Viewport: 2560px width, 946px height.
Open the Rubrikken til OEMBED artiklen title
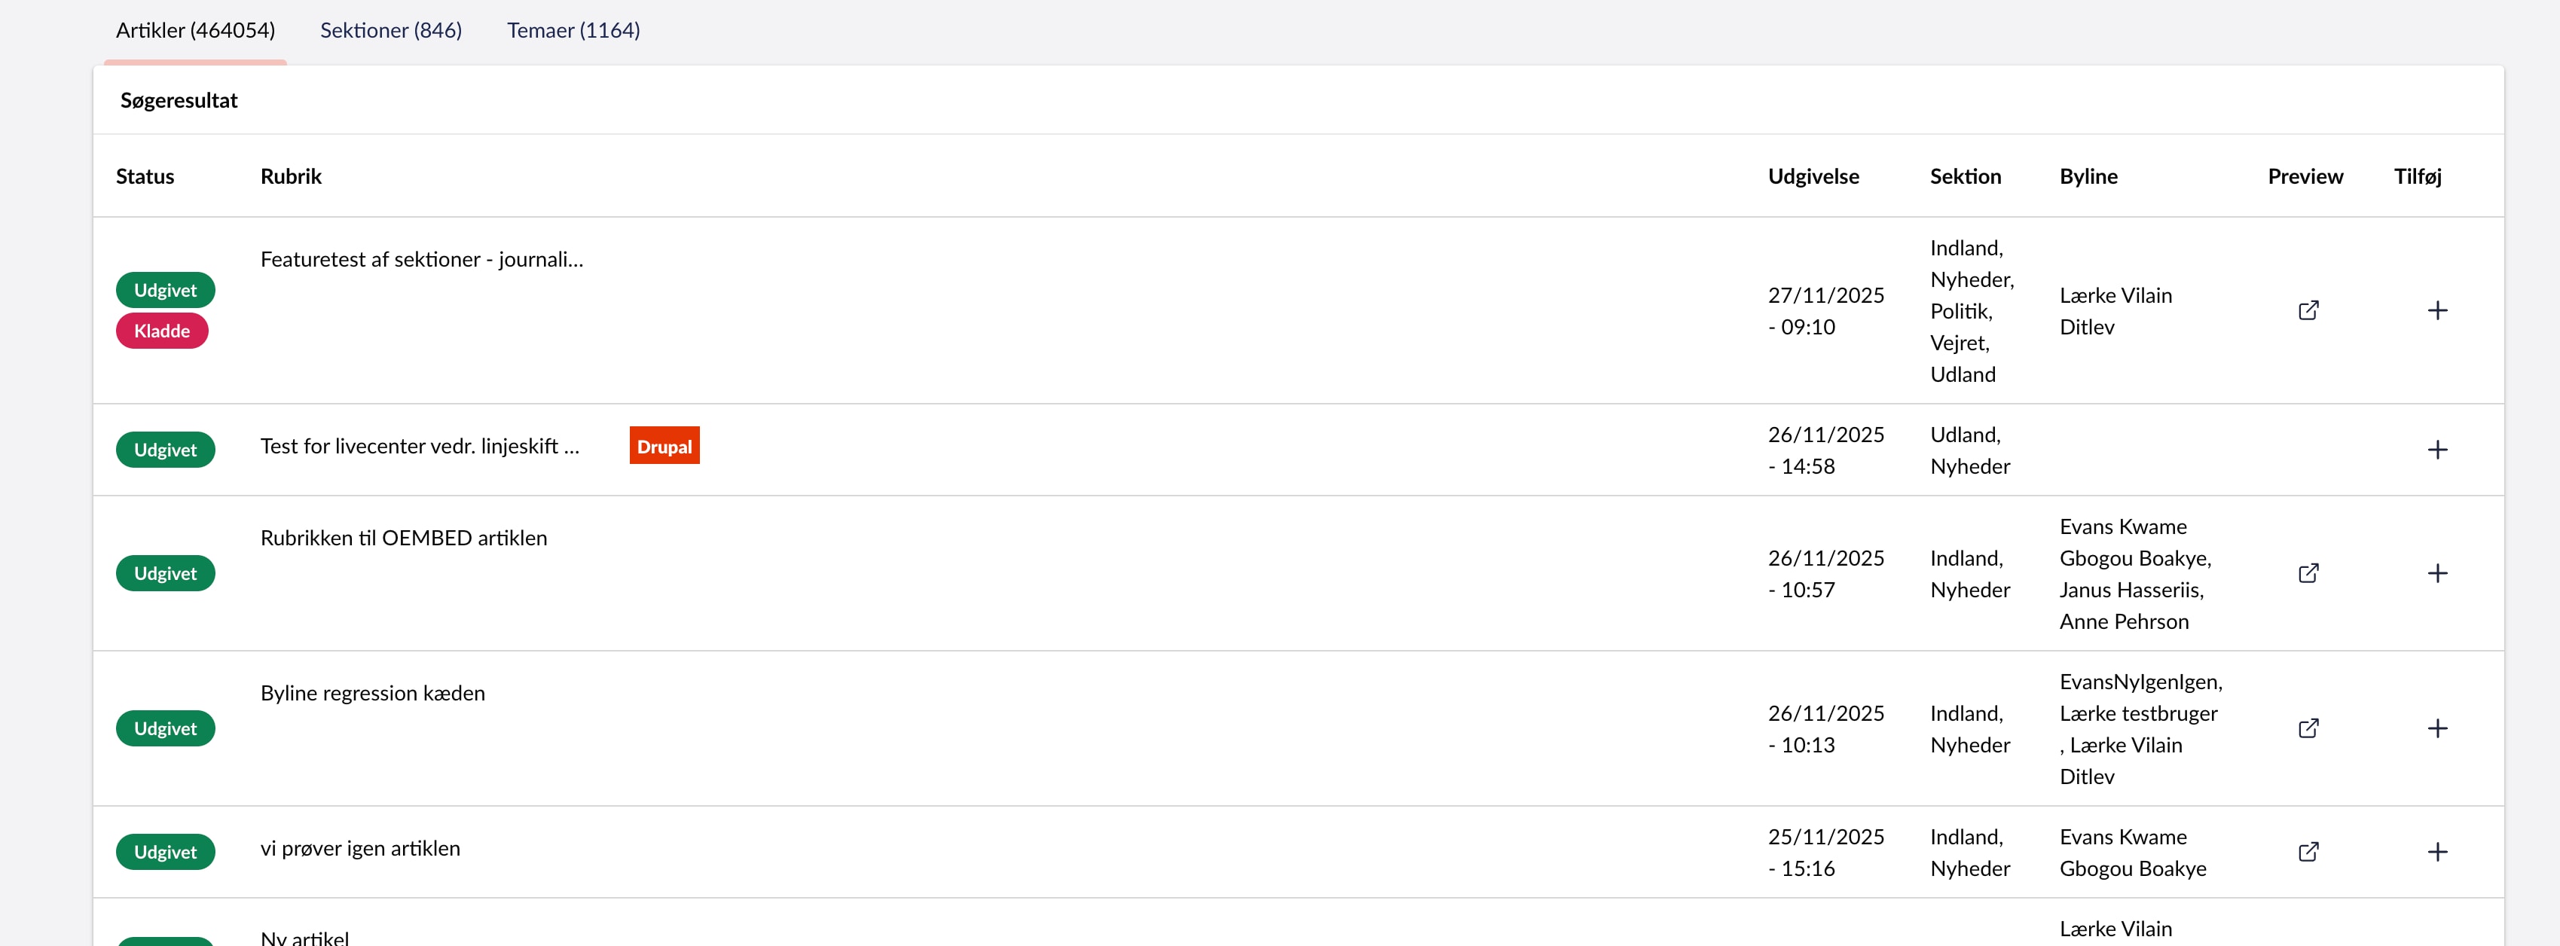coord(404,538)
